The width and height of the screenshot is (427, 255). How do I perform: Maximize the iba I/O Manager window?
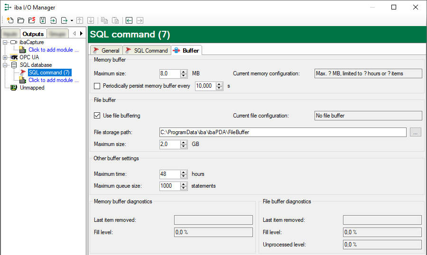[x=394, y=7]
